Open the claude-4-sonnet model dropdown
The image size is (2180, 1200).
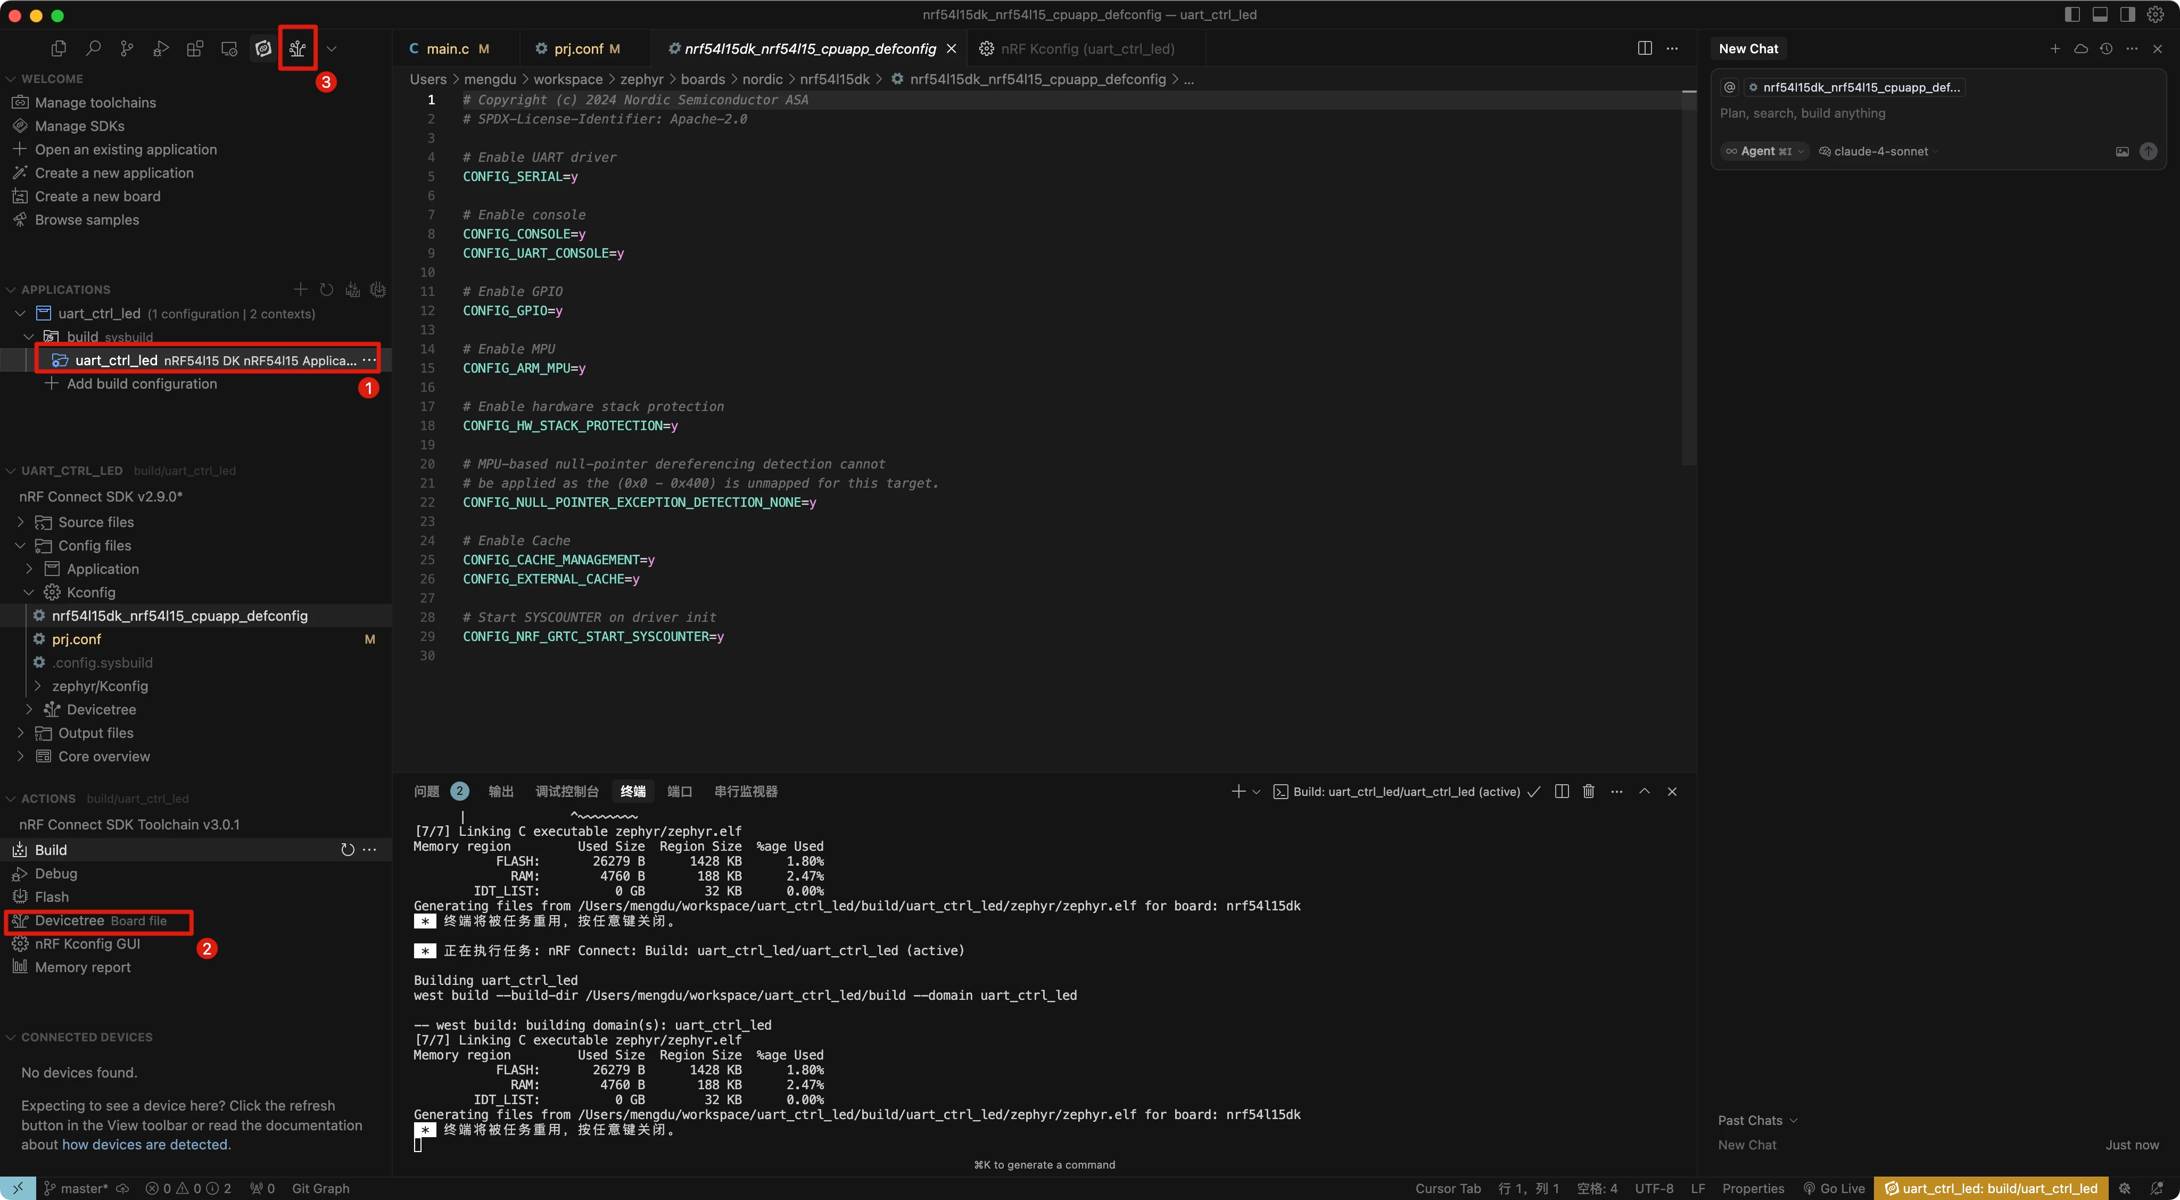1880,152
